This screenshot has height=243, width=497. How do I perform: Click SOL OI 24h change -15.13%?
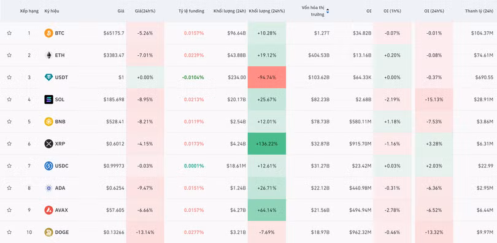point(434,99)
